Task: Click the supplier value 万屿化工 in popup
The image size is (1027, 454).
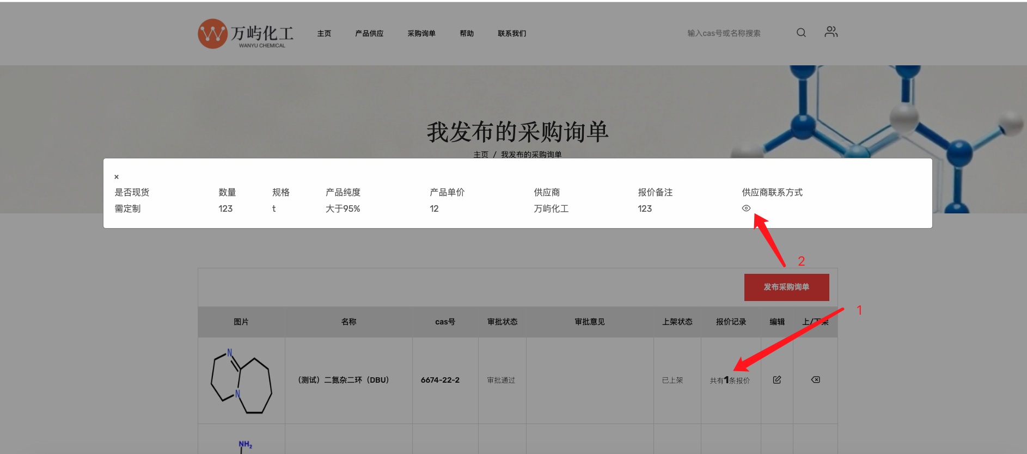Action: coord(551,208)
